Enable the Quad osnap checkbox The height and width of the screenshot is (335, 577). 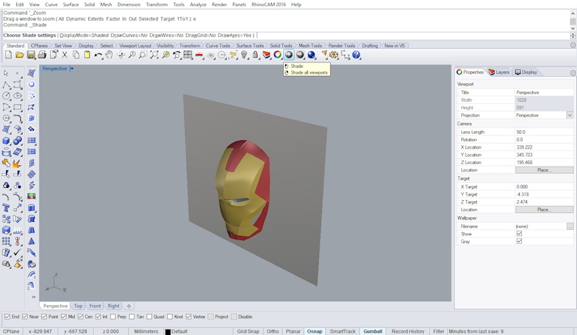tap(149, 317)
